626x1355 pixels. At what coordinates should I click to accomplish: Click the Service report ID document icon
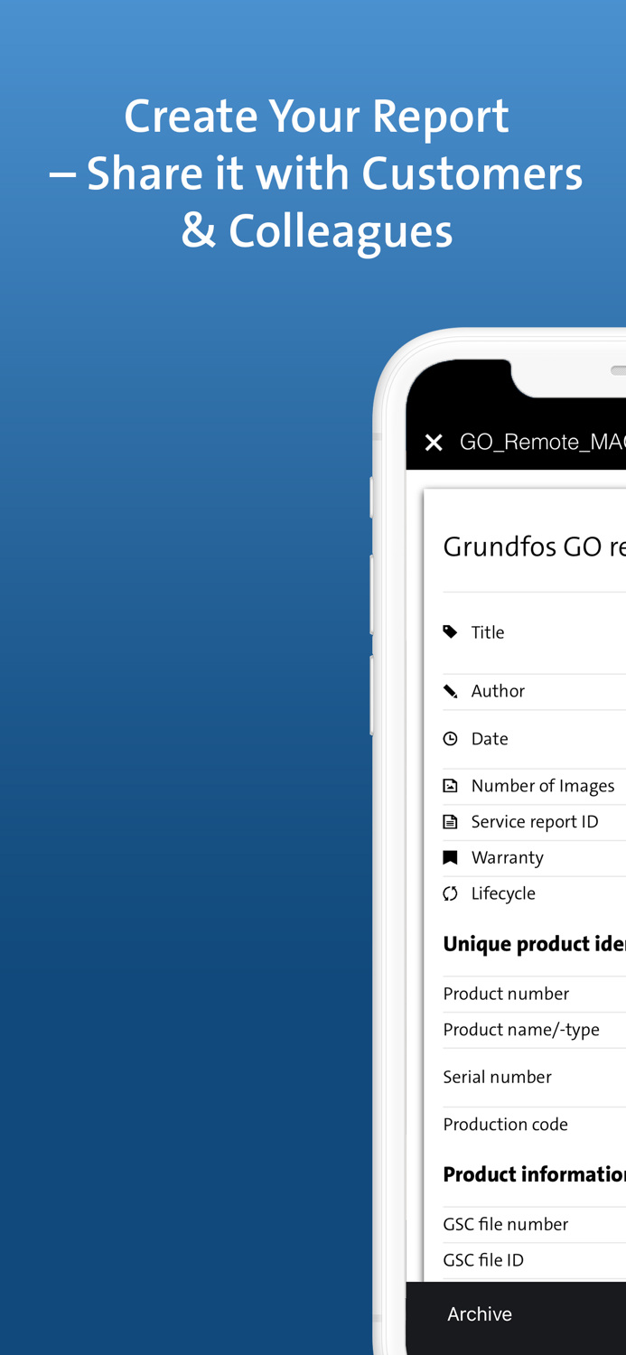pyautogui.click(x=450, y=821)
